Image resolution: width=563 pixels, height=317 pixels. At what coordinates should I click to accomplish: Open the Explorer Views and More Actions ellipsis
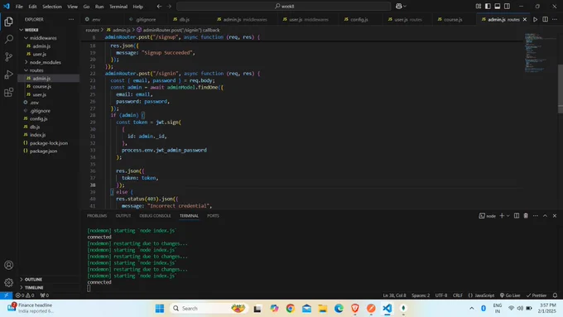[x=71, y=19]
